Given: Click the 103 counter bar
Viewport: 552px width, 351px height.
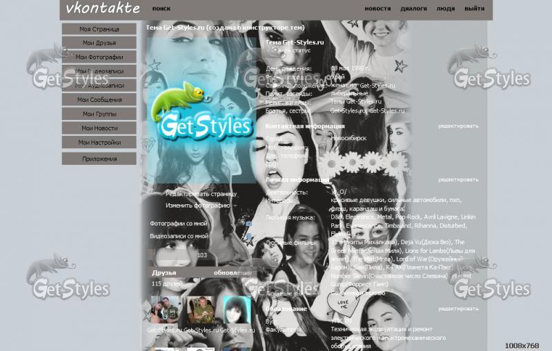Looking at the screenshot, I should [201, 255].
